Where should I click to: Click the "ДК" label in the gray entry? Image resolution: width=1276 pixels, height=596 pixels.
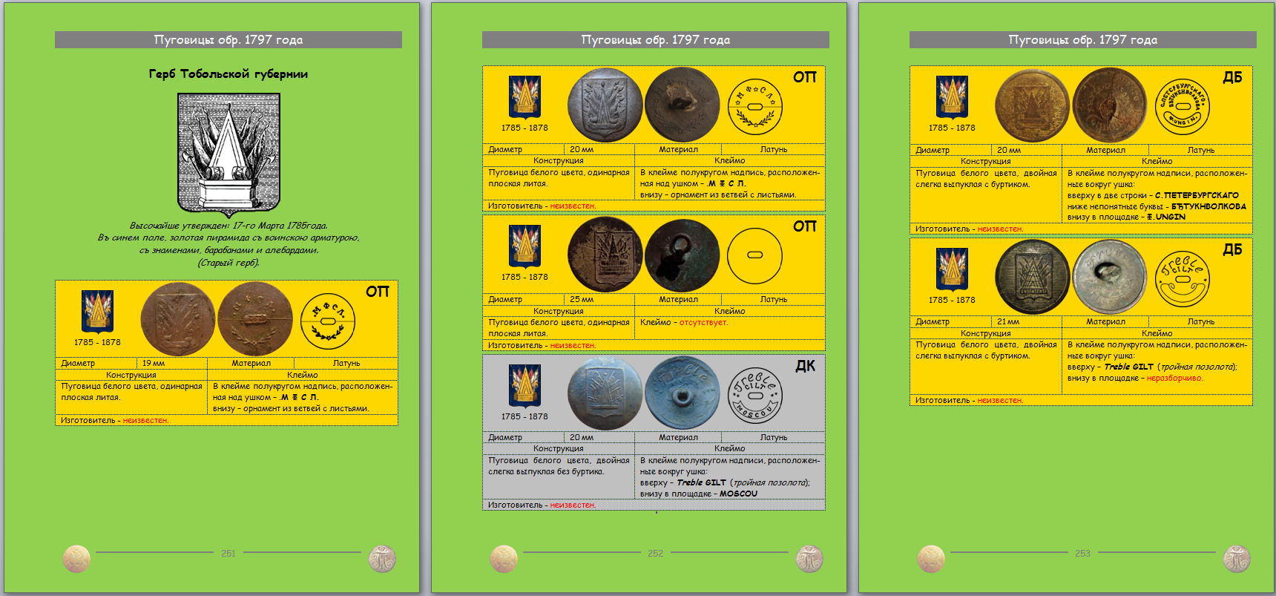805,366
